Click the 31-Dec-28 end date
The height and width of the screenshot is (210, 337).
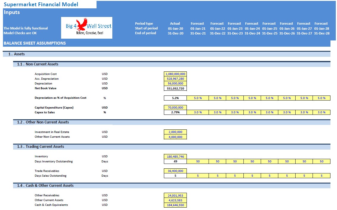[x=322, y=33]
